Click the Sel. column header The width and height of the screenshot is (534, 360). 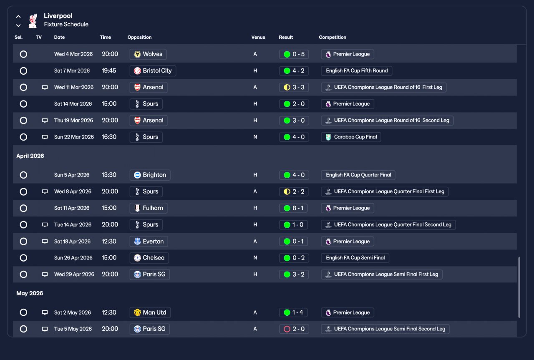[x=18, y=37]
